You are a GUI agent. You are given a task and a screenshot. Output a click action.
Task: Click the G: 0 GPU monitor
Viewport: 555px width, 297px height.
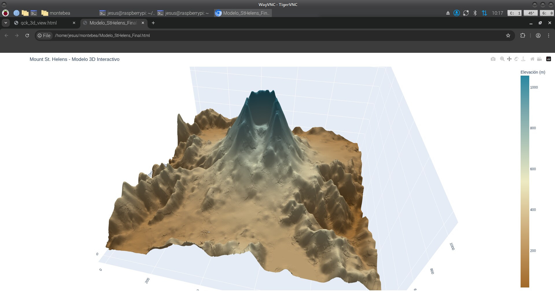[547, 13]
